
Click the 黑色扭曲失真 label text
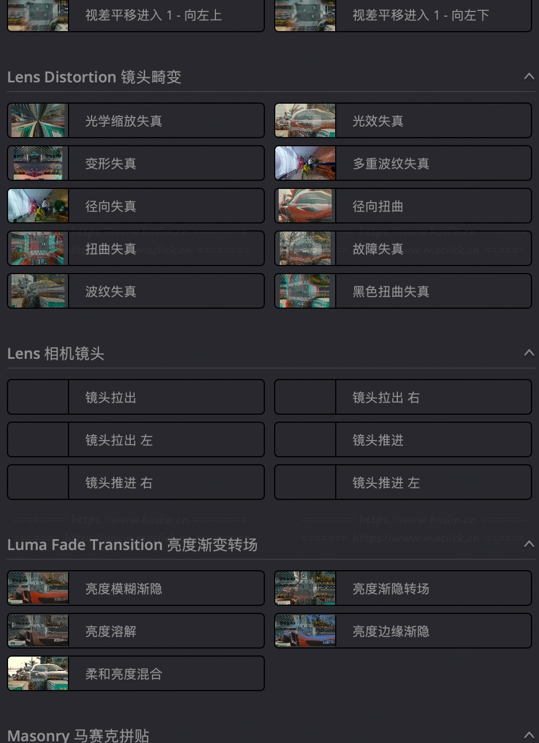[x=391, y=291]
